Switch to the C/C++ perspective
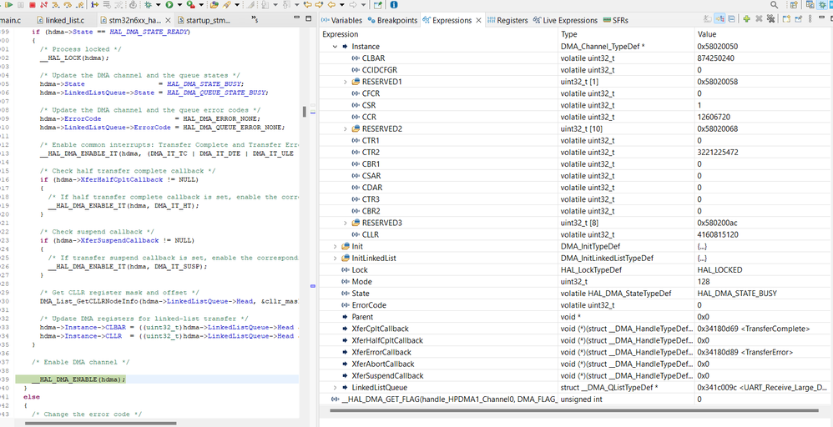The image size is (833, 427). tap(810, 5)
